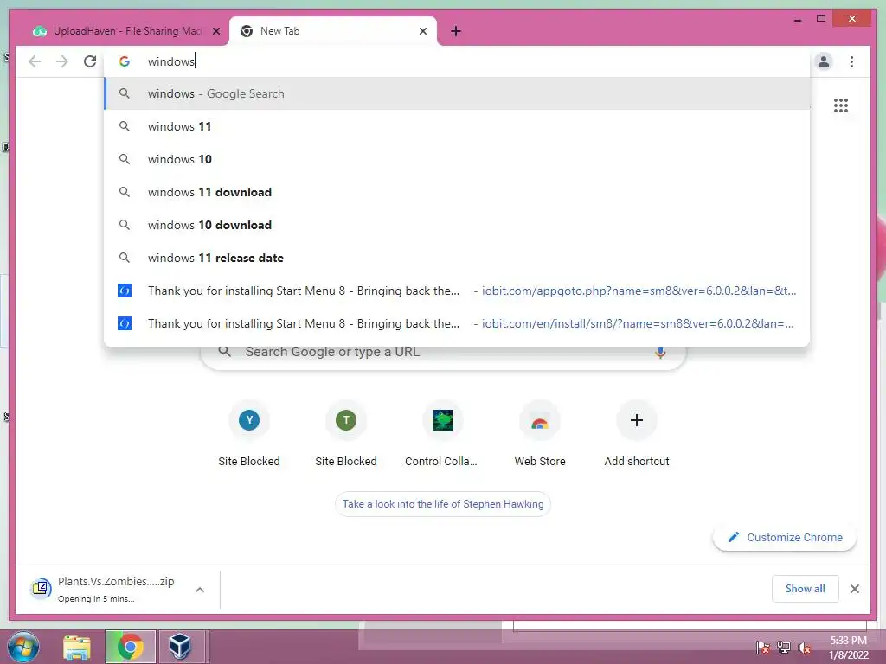Open a new tab with plus button
This screenshot has height=664, width=886.
click(456, 31)
